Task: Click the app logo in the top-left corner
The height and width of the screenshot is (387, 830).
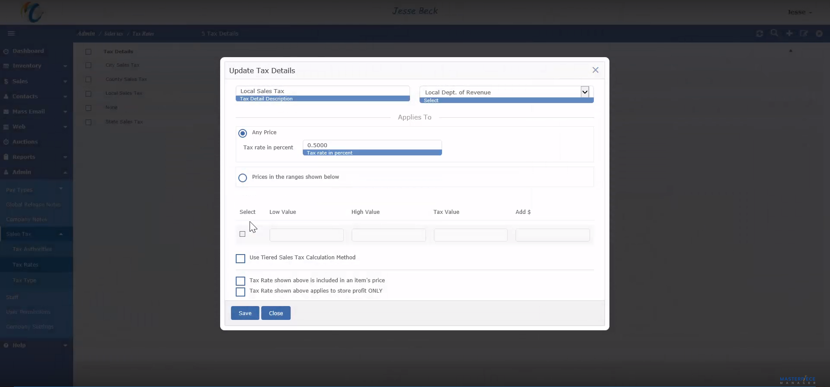Action: 32,12
